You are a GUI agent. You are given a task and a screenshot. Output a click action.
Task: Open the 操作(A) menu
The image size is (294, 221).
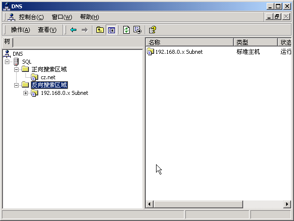pyautogui.click(x=20, y=30)
